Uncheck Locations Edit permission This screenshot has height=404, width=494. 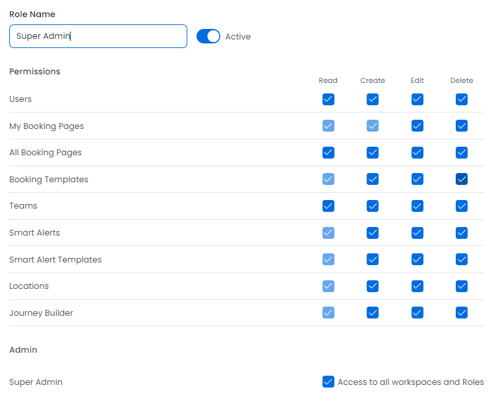click(x=417, y=286)
